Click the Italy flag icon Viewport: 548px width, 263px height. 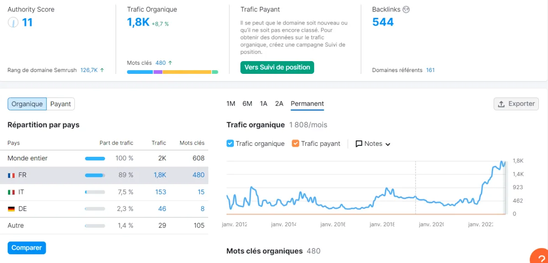[x=11, y=192]
